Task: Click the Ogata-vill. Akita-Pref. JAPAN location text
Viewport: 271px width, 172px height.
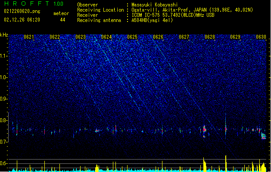Action: [x=192, y=10]
